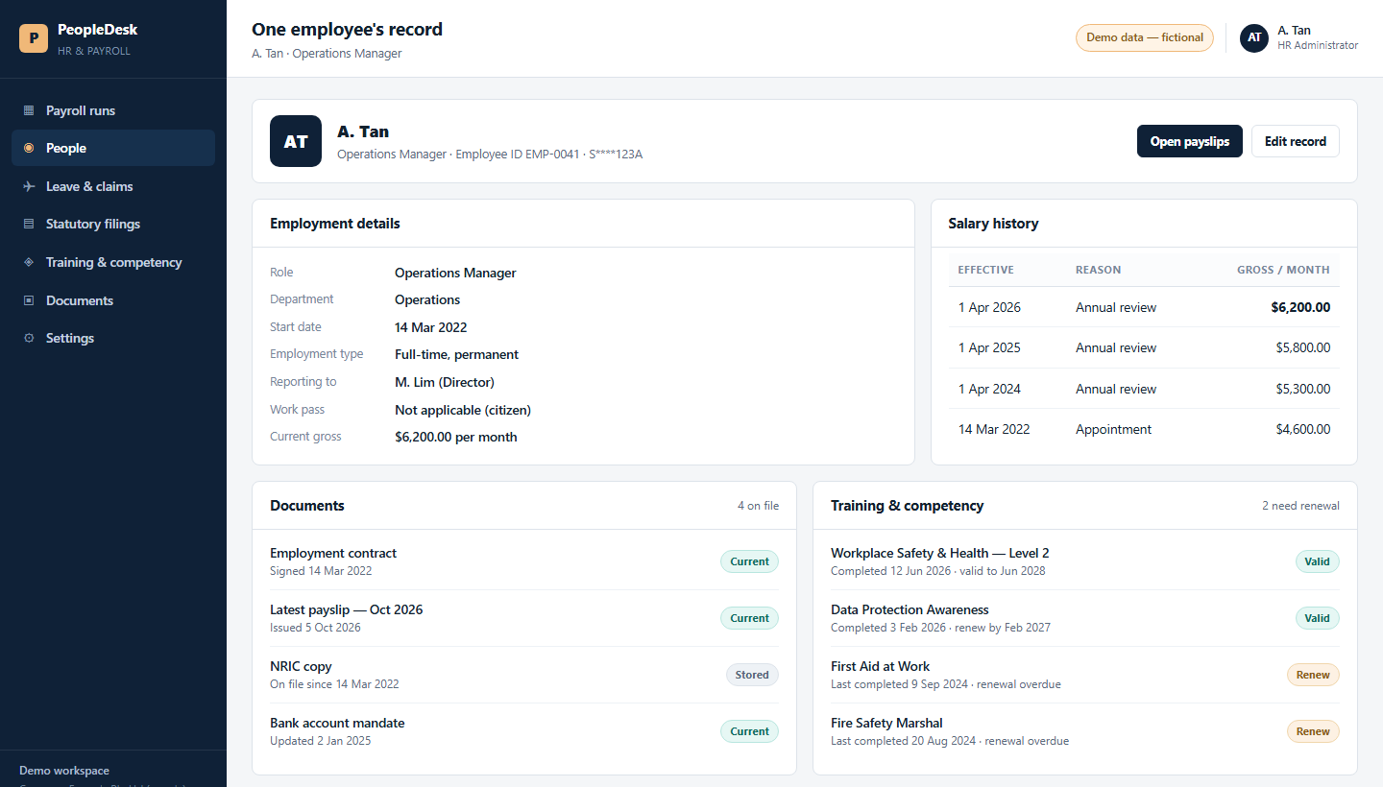Click the PeopleDesk logo icon
This screenshot has width=1383, height=787.
coord(34,38)
